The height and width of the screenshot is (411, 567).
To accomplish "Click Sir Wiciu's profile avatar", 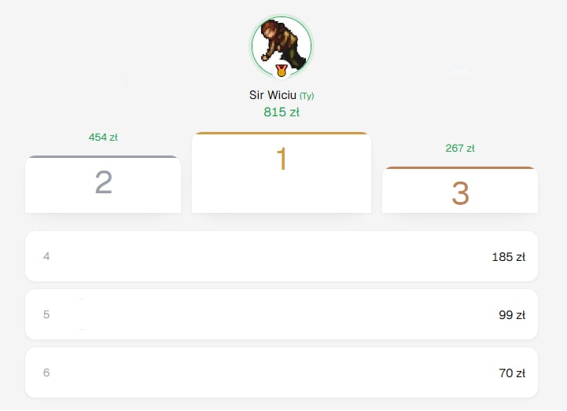I will click(282, 46).
